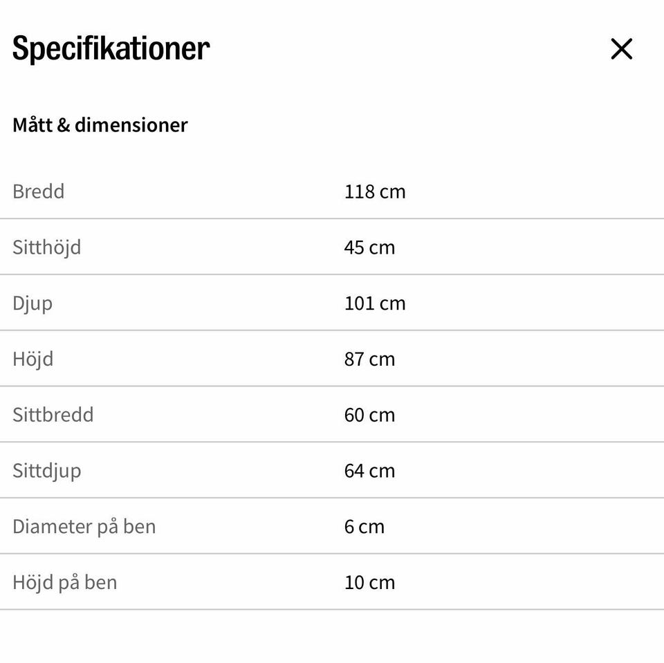The height and width of the screenshot is (663, 664).
Task: Select the Mått & dimensioner section title
Action: coord(100,125)
